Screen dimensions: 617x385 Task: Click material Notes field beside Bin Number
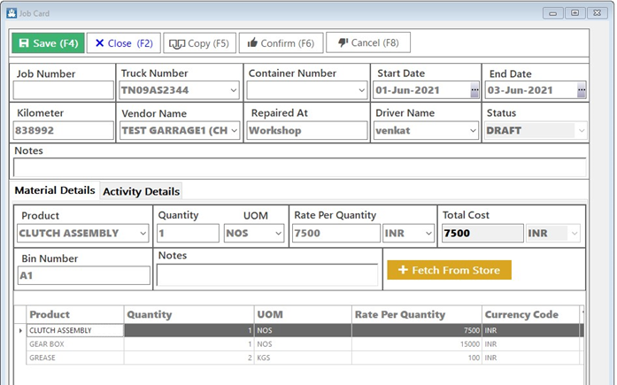pyautogui.click(x=267, y=274)
